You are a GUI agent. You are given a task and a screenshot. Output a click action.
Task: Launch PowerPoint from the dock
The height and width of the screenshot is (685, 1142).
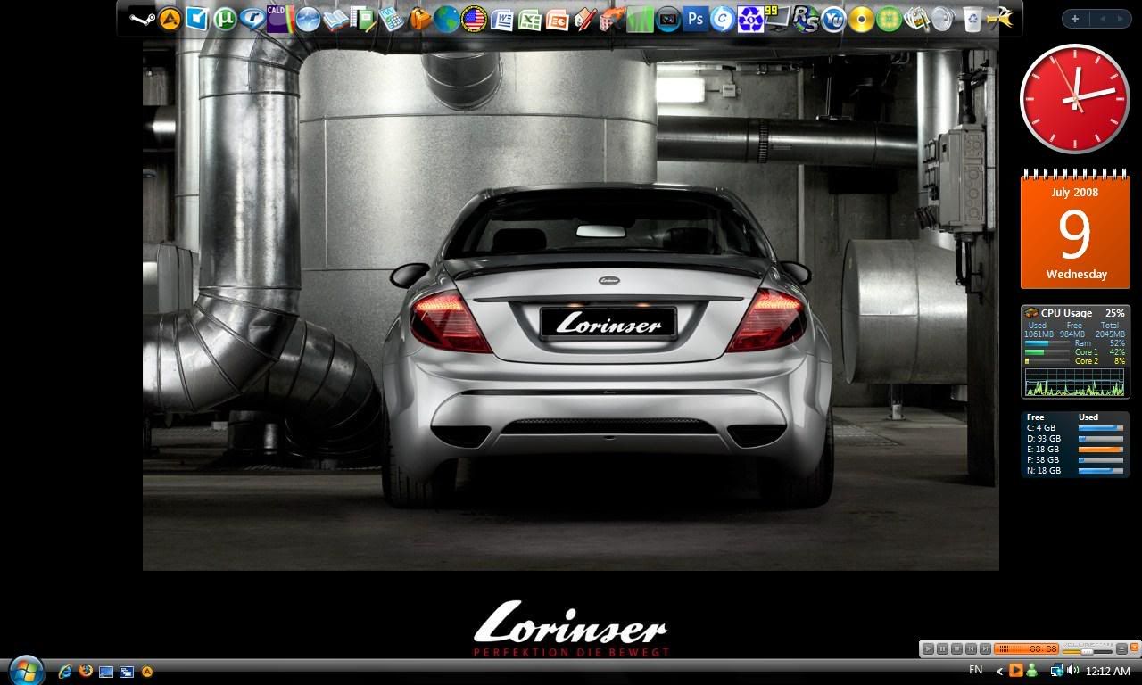click(x=558, y=19)
